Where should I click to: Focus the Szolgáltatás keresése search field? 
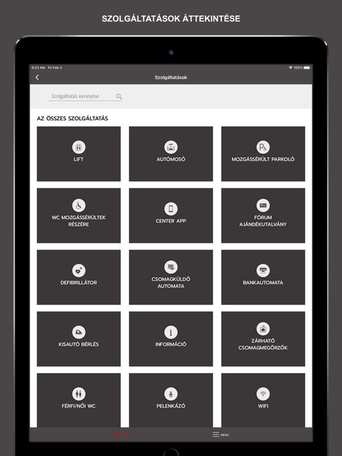pyautogui.click(x=85, y=96)
